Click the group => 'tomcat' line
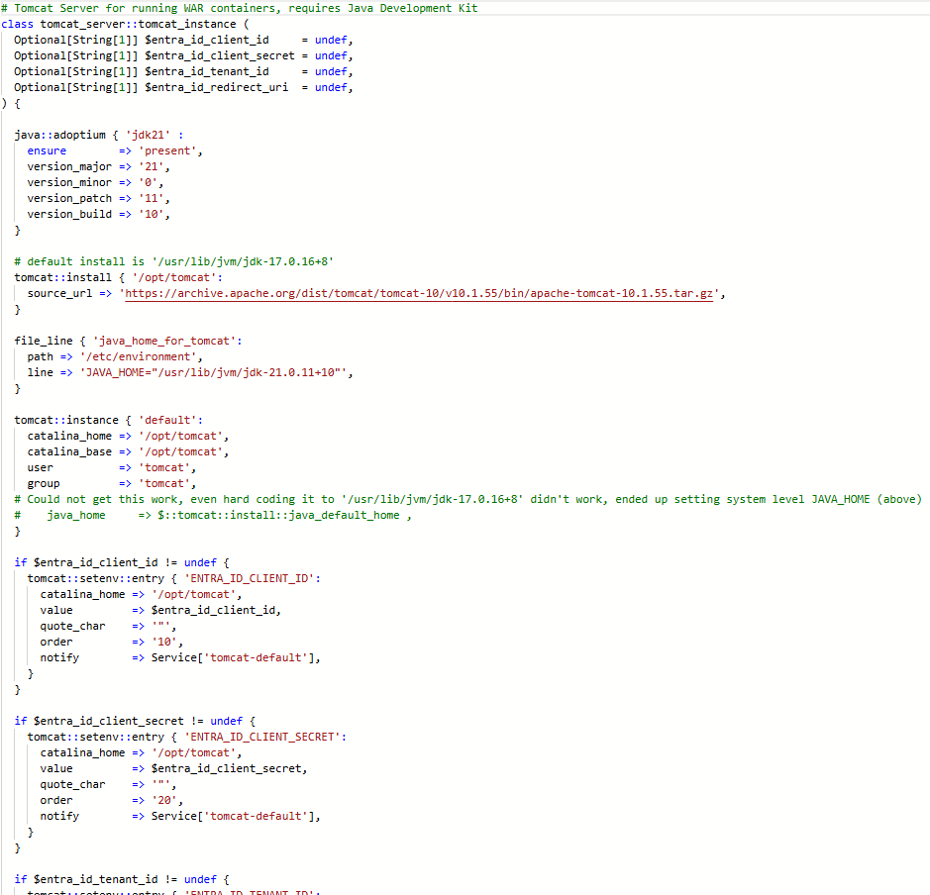 (112, 484)
